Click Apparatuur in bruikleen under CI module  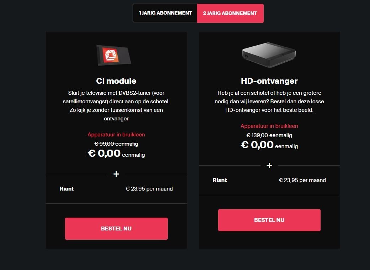coord(116,135)
